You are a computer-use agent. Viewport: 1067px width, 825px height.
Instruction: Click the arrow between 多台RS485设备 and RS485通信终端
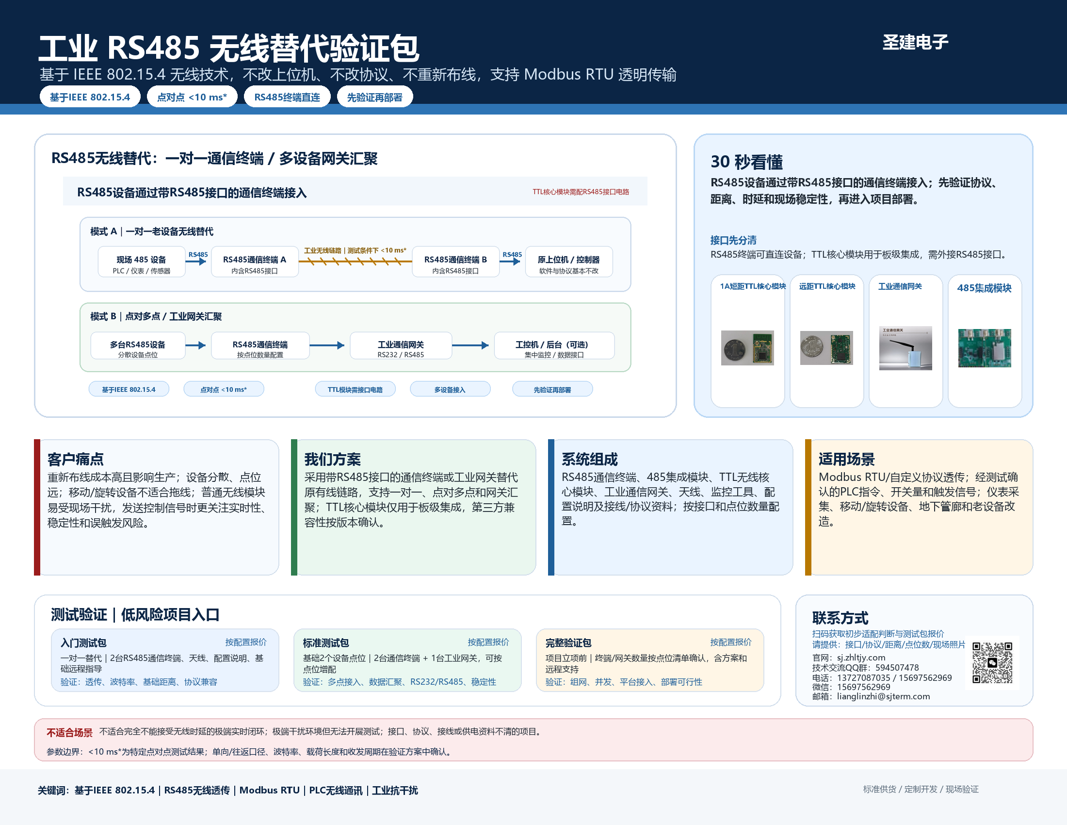pyautogui.click(x=196, y=346)
